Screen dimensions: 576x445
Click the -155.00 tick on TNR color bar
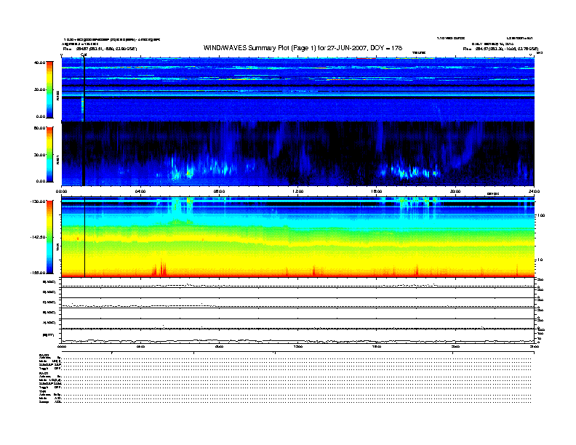(x=38, y=273)
